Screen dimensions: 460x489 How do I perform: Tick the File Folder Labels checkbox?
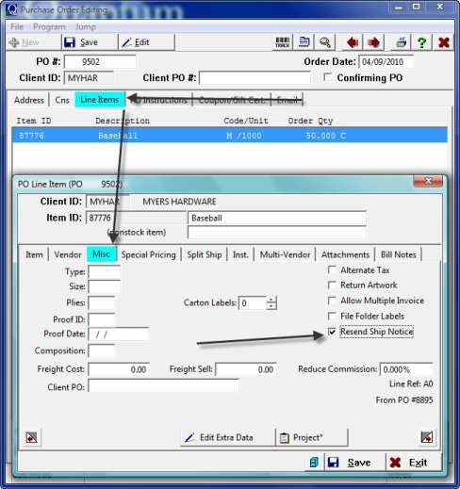click(332, 316)
